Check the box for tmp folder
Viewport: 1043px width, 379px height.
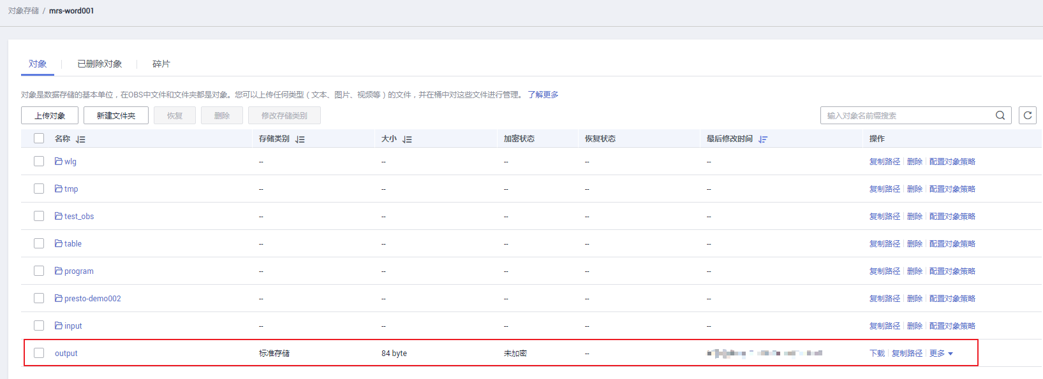39,189
